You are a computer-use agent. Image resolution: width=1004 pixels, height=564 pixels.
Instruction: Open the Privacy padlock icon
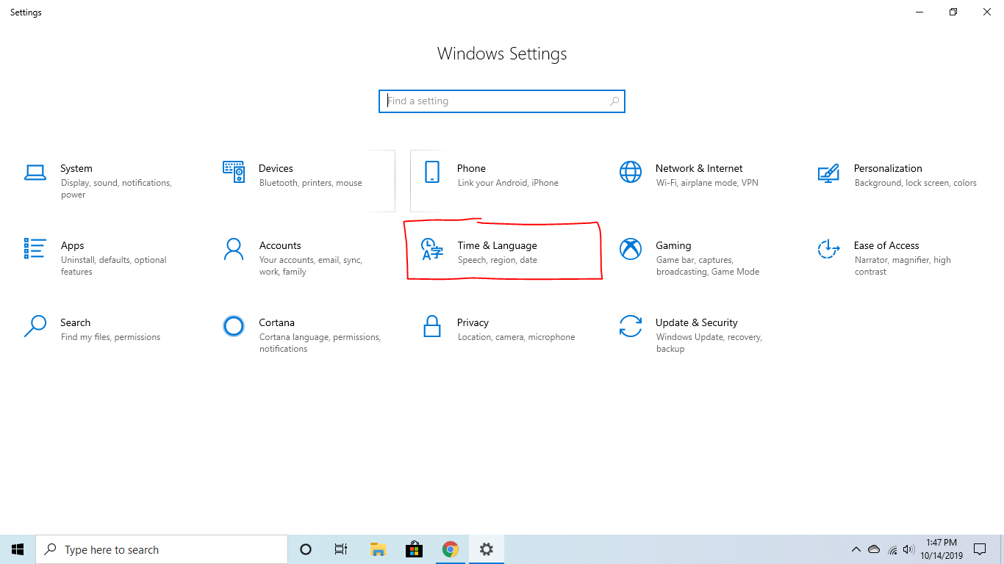click(x=432, y=326)
